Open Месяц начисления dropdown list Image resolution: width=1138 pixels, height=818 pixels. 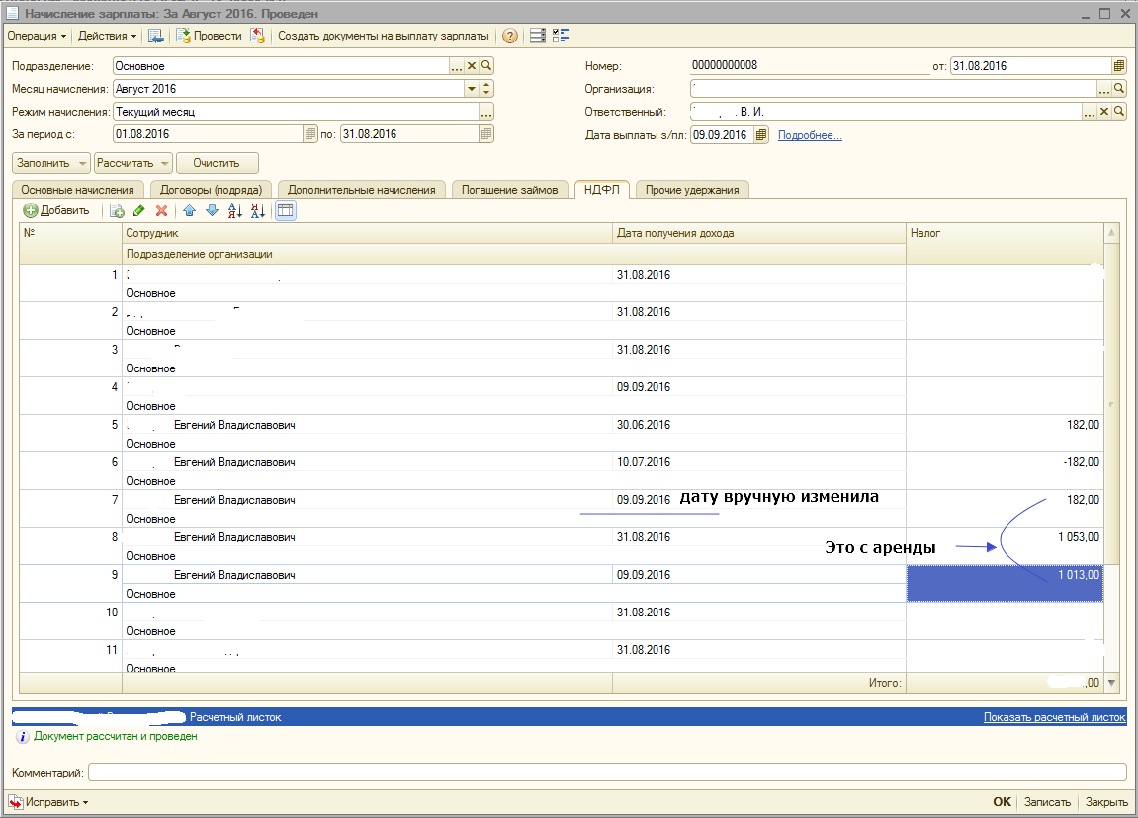[472, 89]
